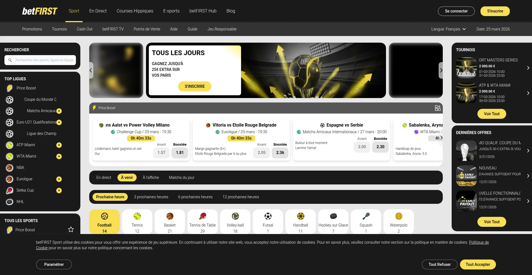The width and height of the screenshot is (532, 275).
Task: Expand WTA Miami yellow arrow
Action: [x=59, y=156]
